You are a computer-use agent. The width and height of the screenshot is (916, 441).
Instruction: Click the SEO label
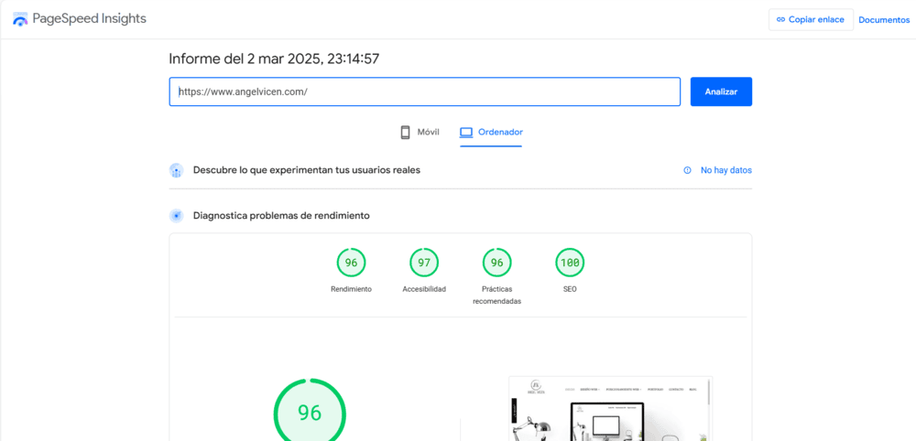point(570,289)
